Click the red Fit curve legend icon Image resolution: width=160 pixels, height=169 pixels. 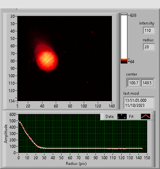pyautogui.click(x=146, y=117)
